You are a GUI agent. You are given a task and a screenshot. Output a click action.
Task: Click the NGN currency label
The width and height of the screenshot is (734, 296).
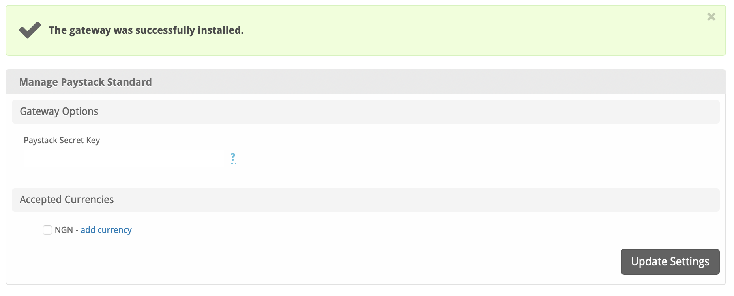[x=64, y=230]
